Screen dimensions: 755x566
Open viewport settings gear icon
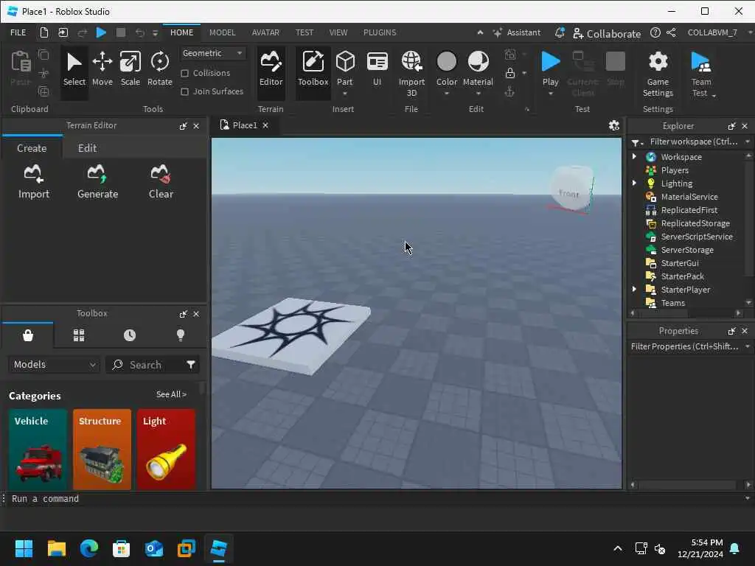tap(613, 125)
